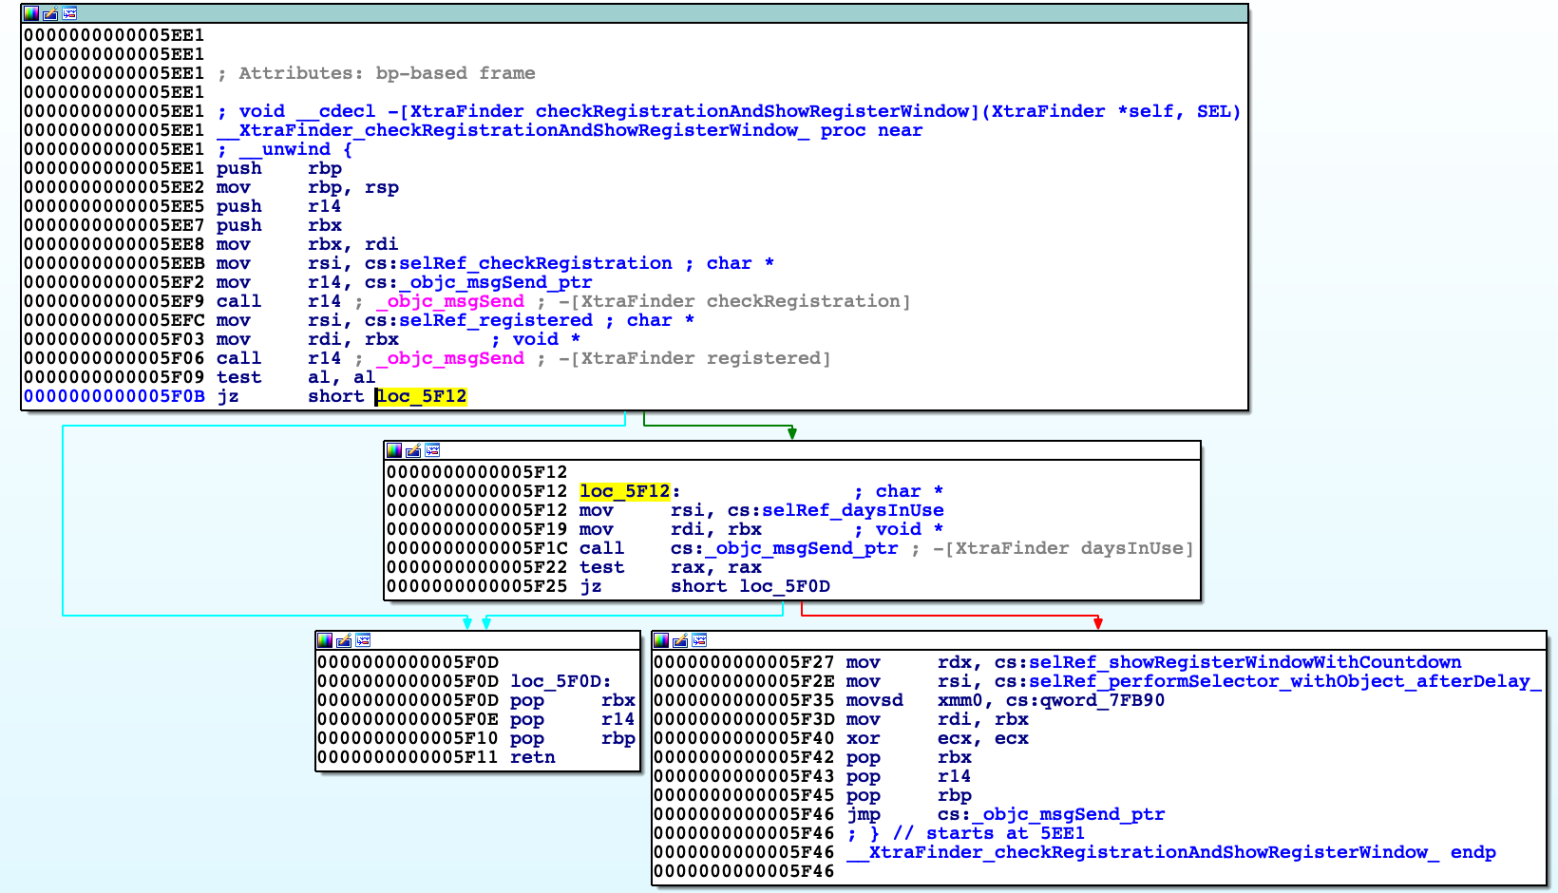This screenshot has width=1558, height=893.
Task: Click selRef_performSelector_withObject_afterDelay_ operand
Action: click(1285, 681)
